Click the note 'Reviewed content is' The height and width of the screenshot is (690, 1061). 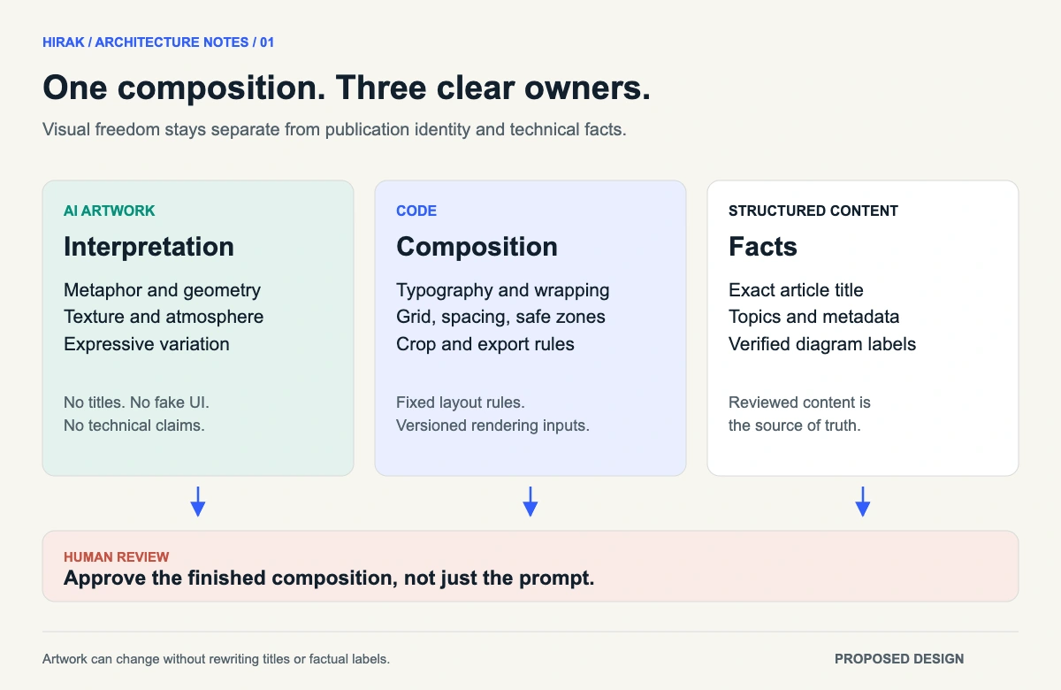click(x=799, y=402)
